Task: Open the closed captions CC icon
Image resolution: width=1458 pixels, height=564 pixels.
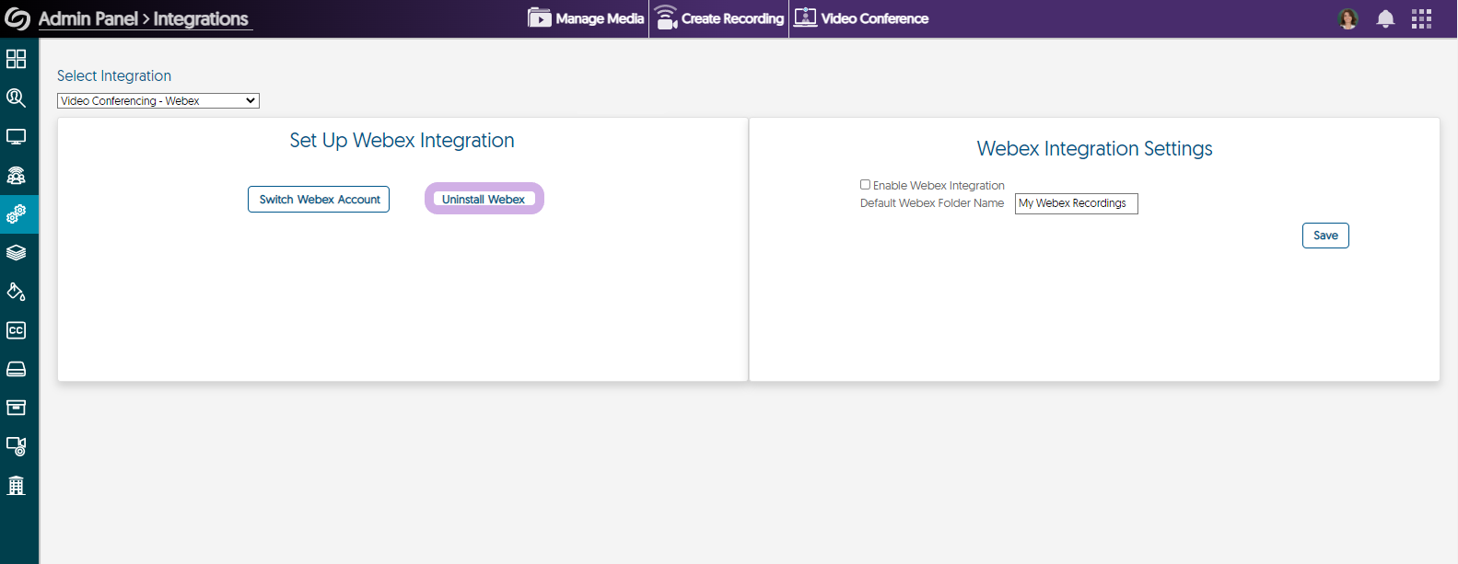Action: tap(17, 330)
